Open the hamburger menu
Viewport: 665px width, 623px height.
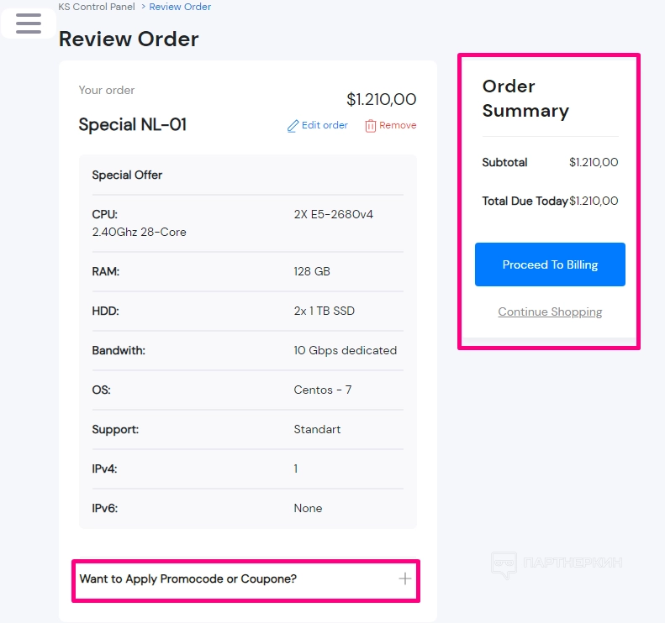29,23
